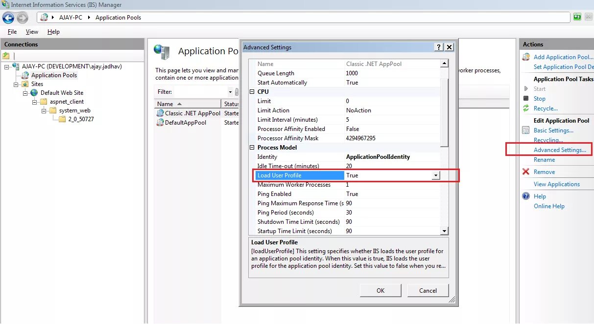This screenshot has width=594, height=324.
Task: Click the Advanced Settings action link
Action: (560, 150)
